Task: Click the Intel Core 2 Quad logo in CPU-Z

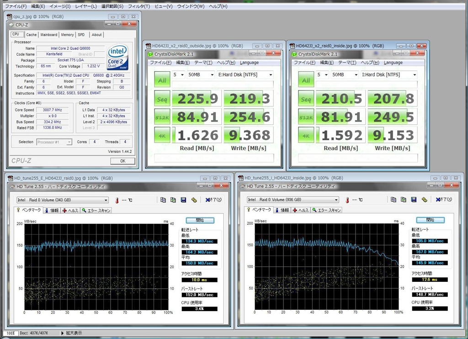Action: 117,58
